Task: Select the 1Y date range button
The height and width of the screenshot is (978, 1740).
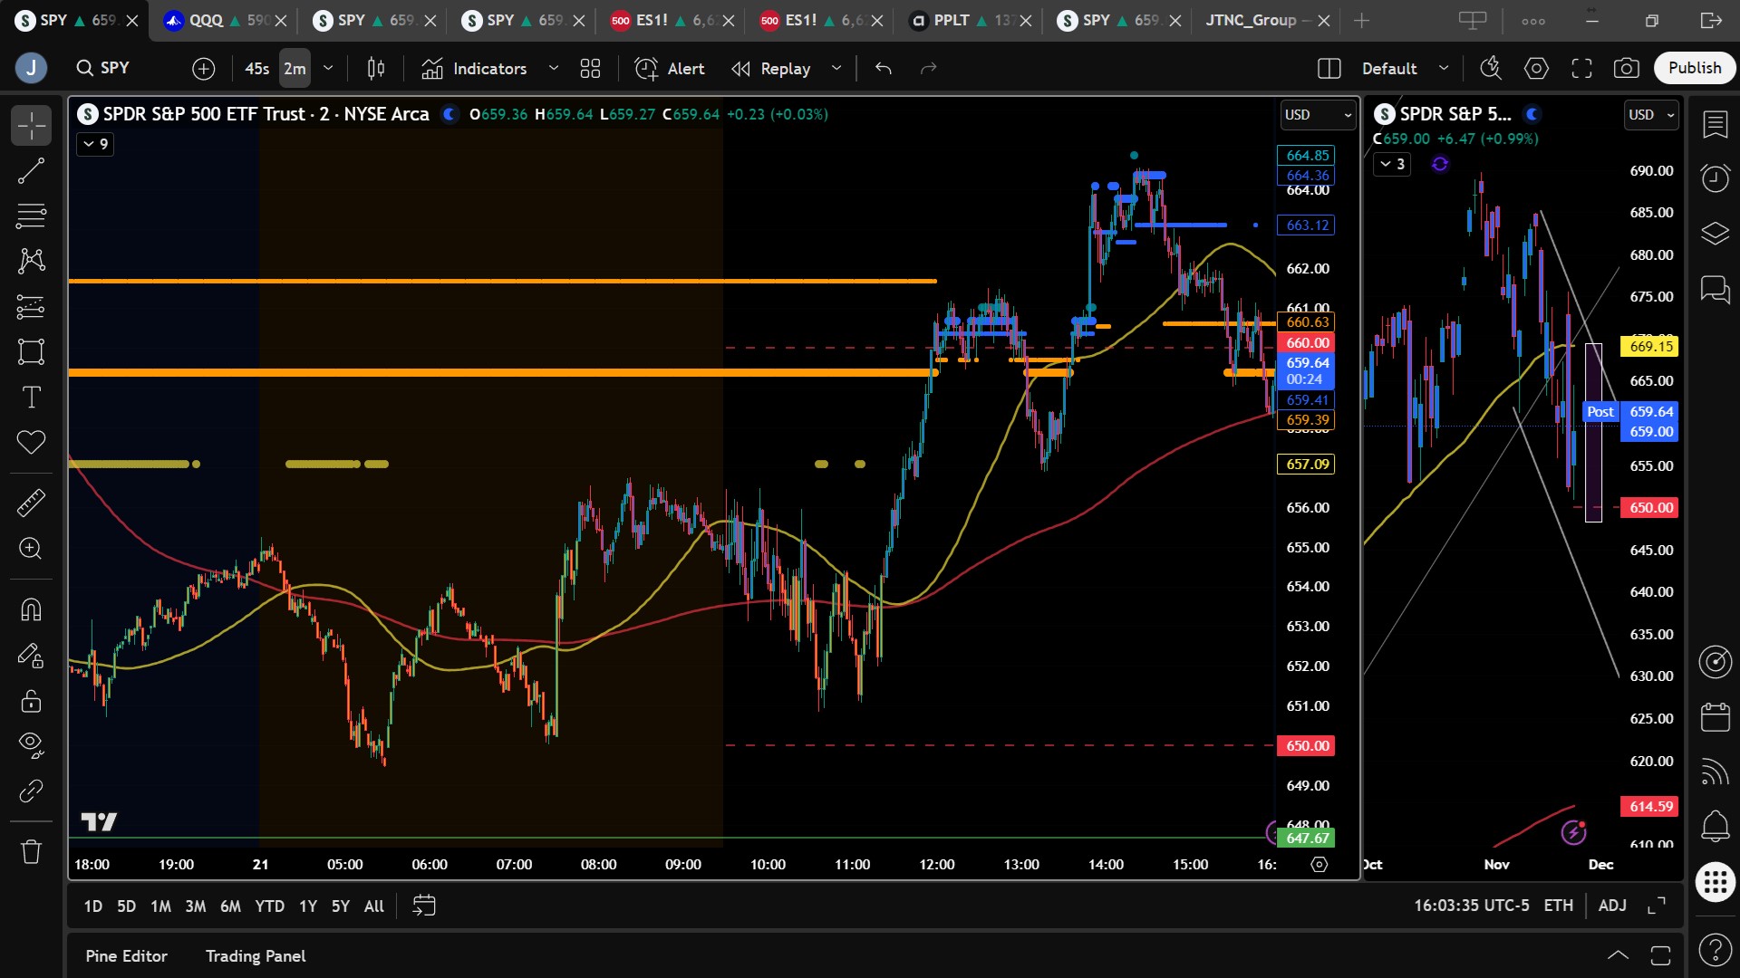Action: coord(308,906)
